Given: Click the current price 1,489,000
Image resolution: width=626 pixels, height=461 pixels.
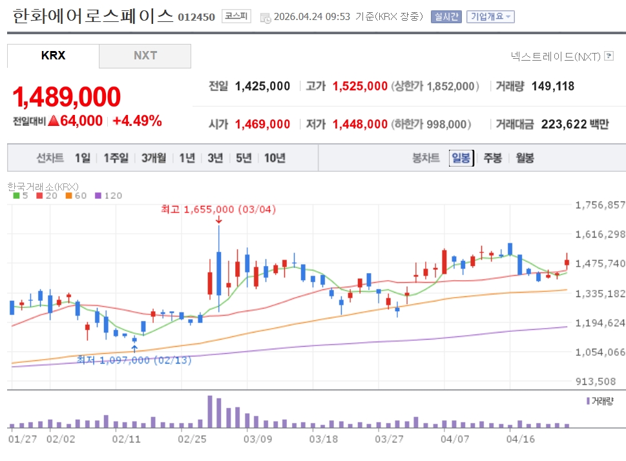Looking at the screenshot, I should pyautogui.click(x=67, y=97).
